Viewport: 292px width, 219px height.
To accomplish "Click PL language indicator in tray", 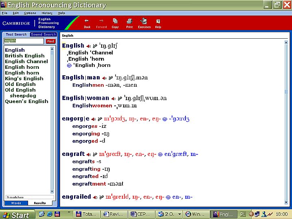I will pyautogui.click(x=243, y=214).
